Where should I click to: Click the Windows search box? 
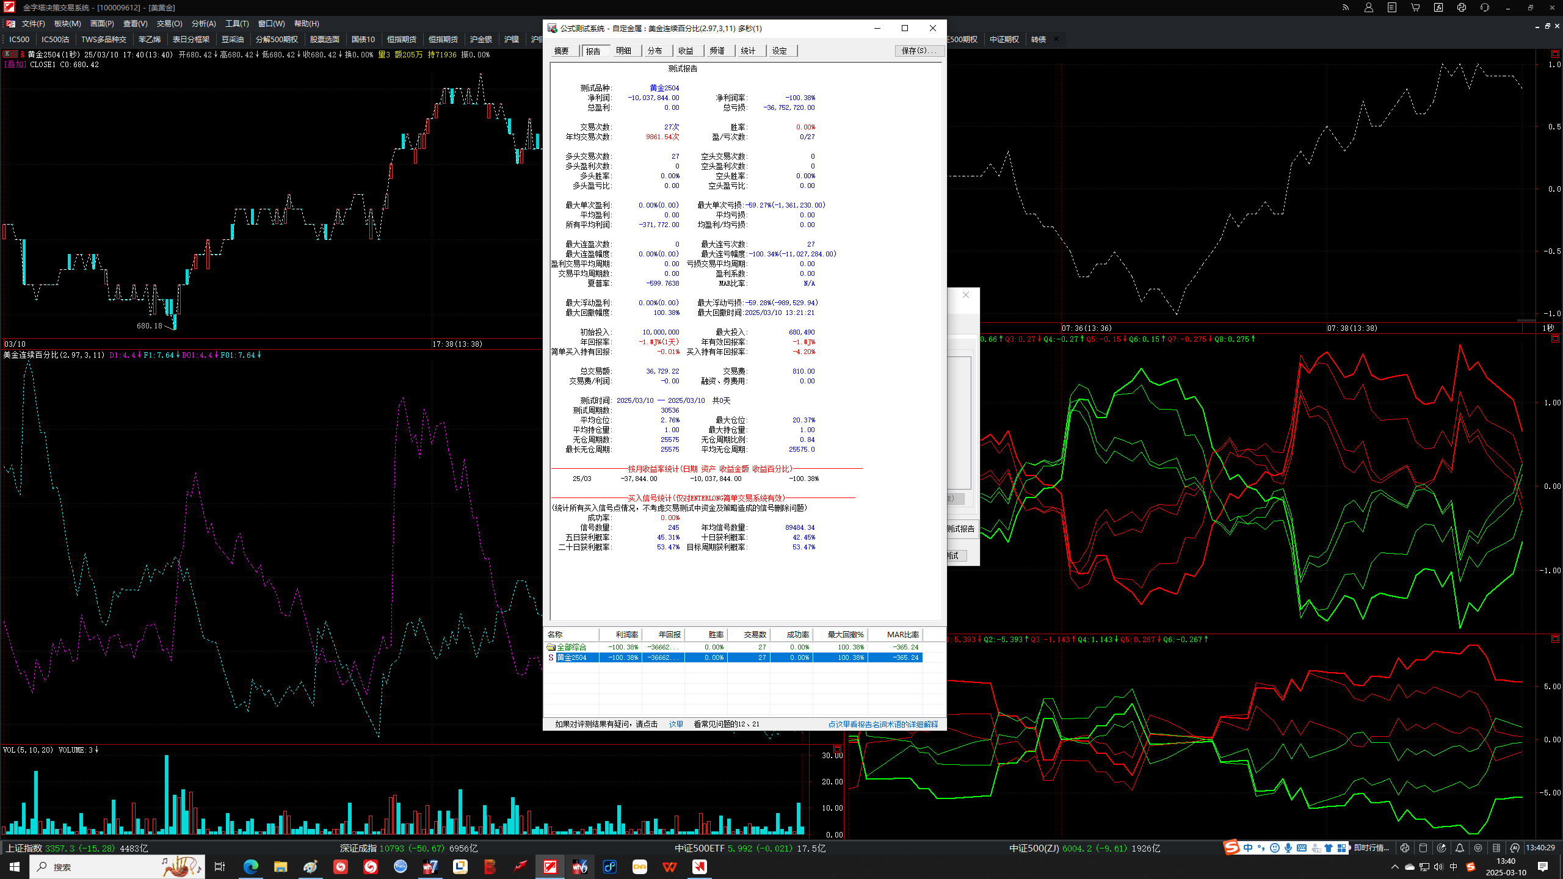pos(117,867)
